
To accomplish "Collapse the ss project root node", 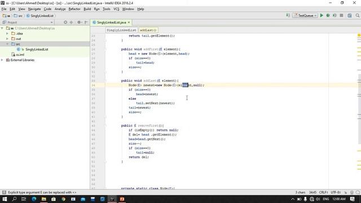I will pos(2,28).
